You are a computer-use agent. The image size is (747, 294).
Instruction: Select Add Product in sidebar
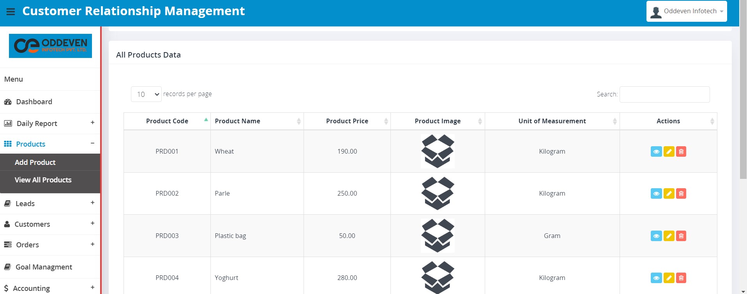pos(35,163)
